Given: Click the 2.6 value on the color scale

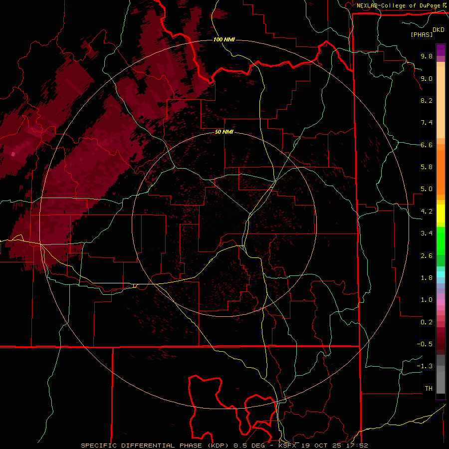Looking at the screenshot, I should [x=427, y=256].
